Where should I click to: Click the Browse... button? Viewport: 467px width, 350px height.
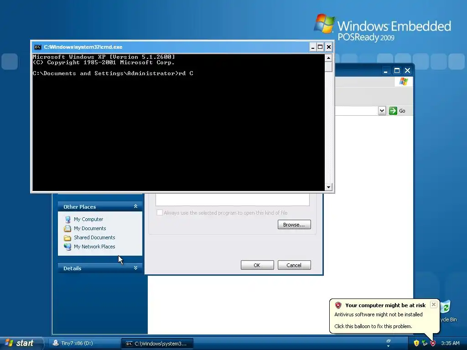coord(294,225)
